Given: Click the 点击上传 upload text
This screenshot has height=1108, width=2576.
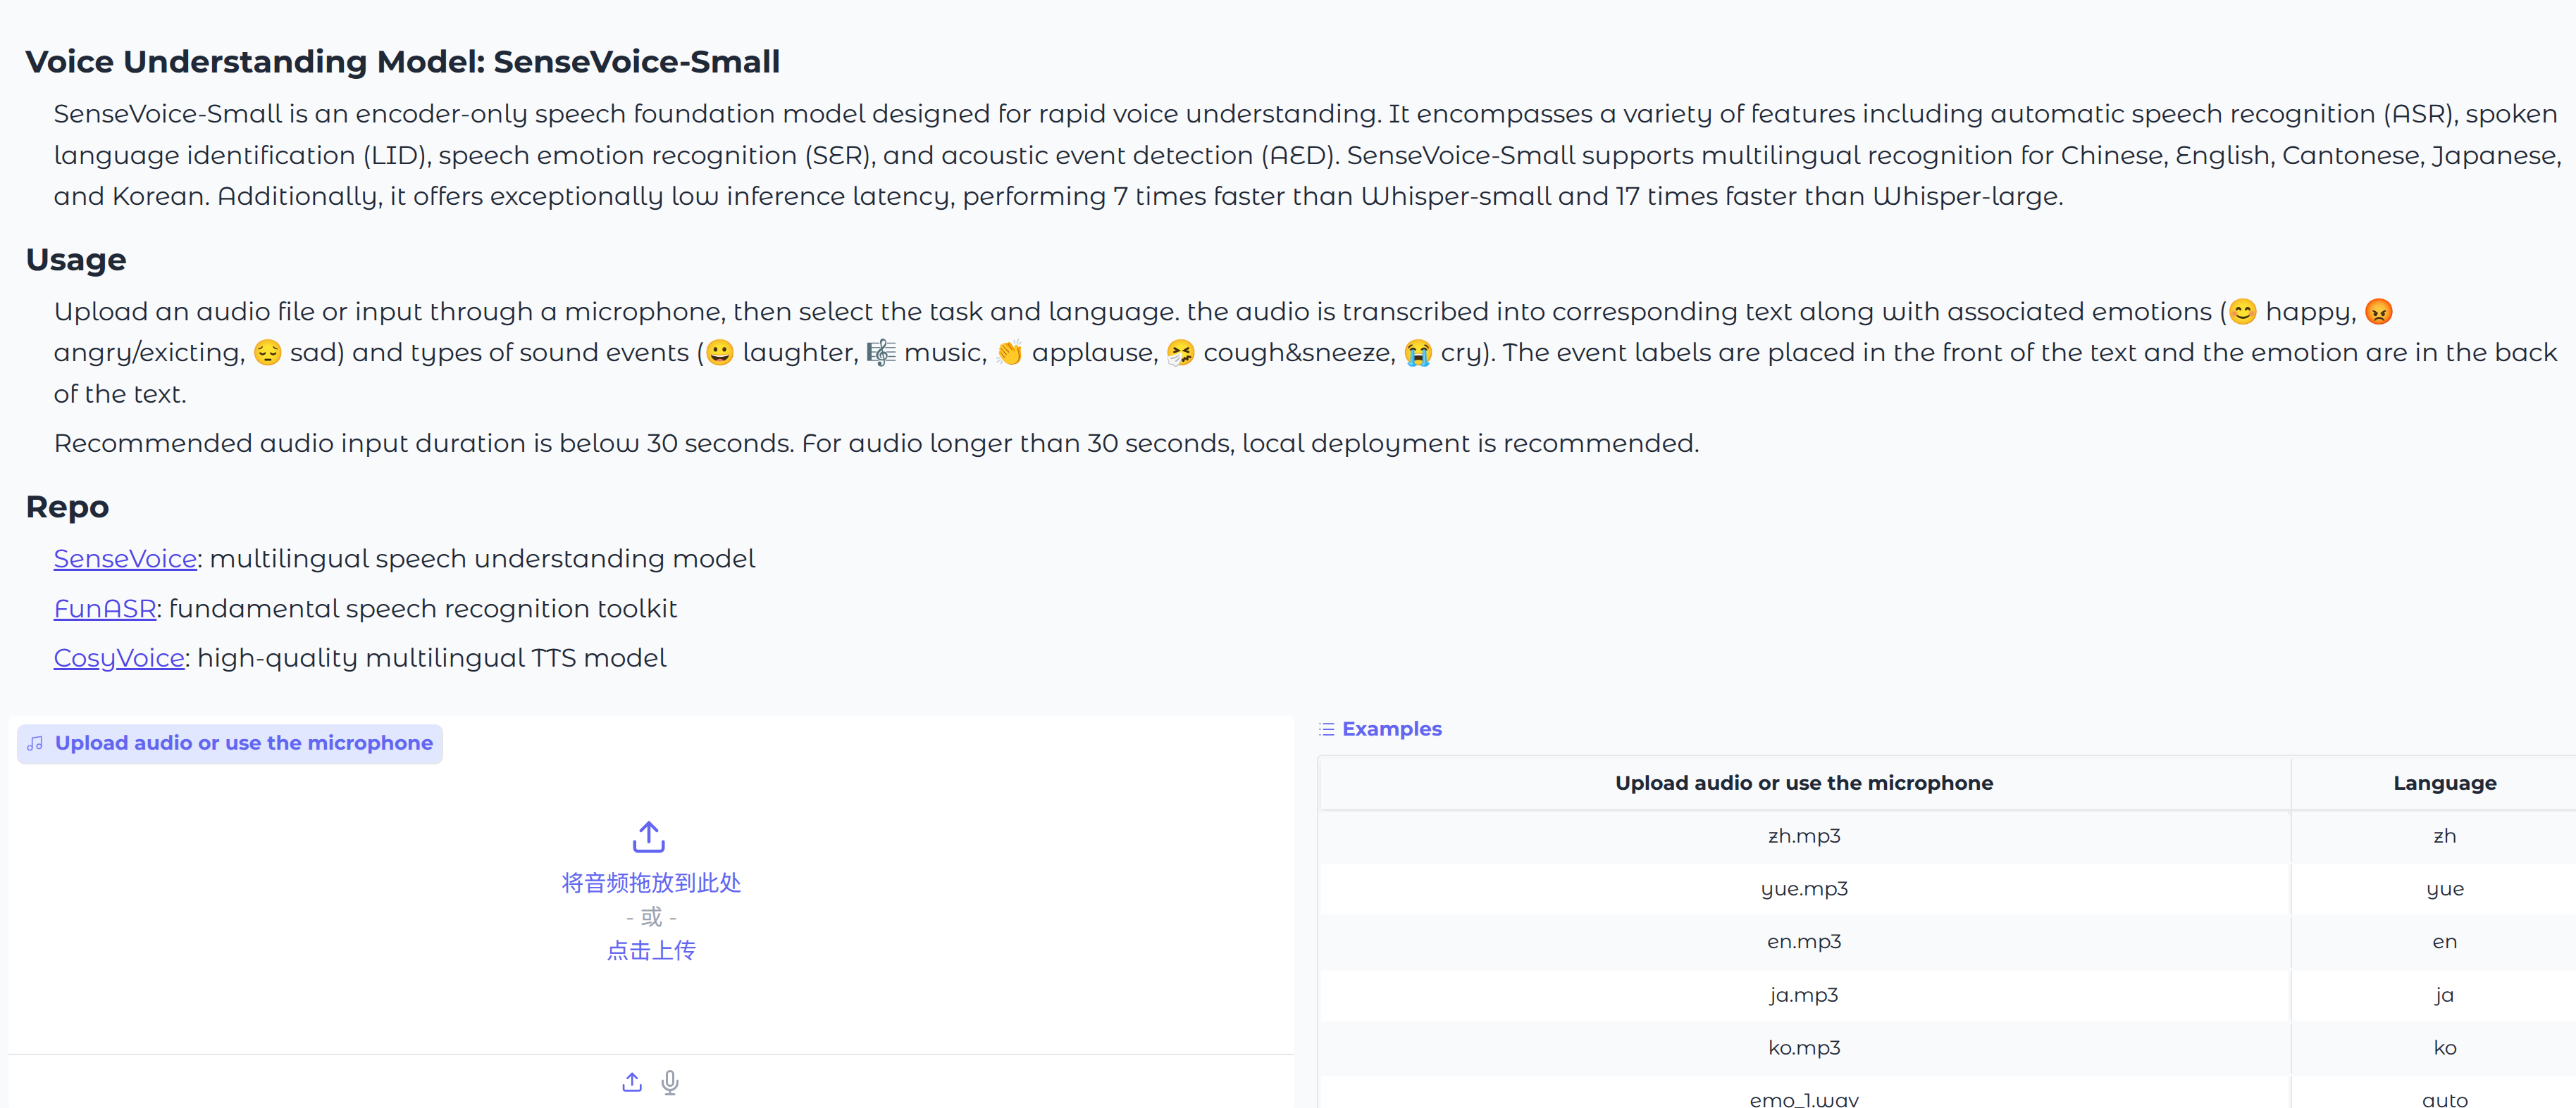Looking at the screenshot, I should tap(651, 950).
